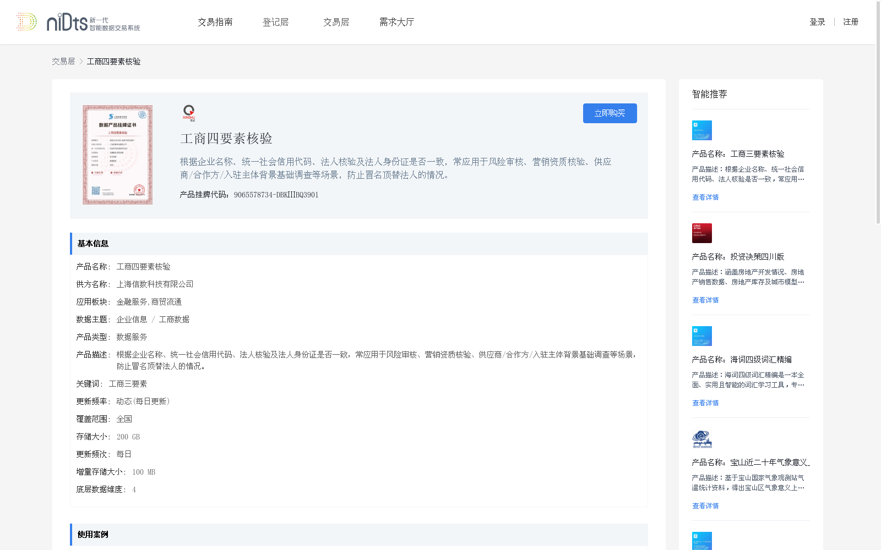Viewport: 881px width, 550px height.
Task: Select product title 工商四要素核验 heading
Action: click(226, 139)
